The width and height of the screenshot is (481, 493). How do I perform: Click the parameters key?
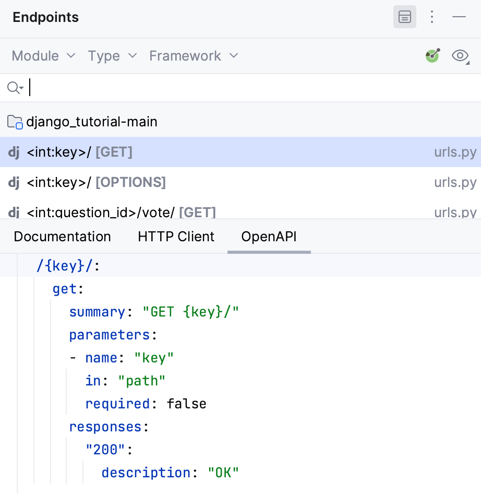tap(110, 335)
